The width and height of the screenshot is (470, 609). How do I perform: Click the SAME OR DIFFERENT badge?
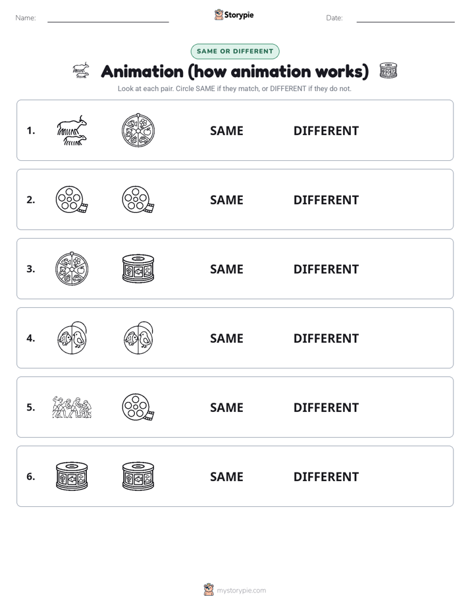tap(235, 51)
